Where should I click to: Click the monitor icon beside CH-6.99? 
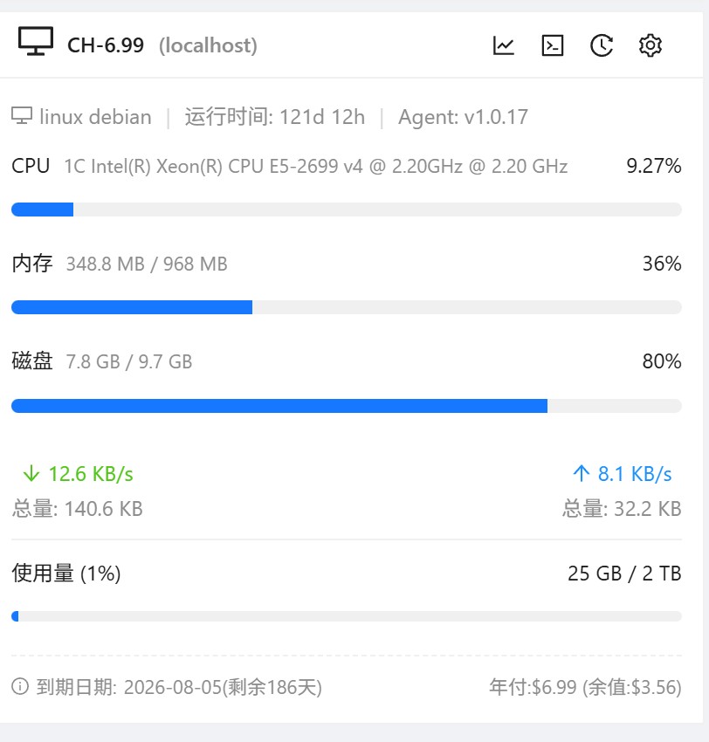36,42
